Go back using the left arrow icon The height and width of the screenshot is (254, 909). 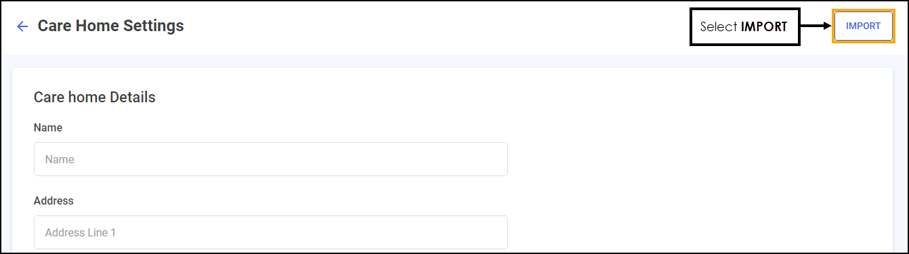tap(22, 26)
